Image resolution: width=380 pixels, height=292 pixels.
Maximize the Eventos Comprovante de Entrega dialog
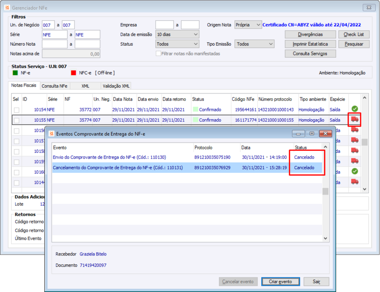click(312, 133)
